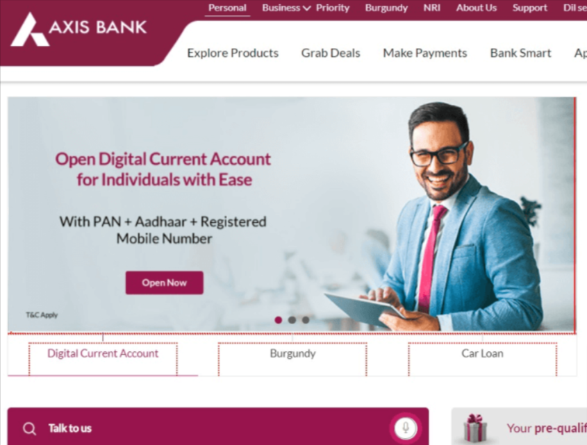Click the Open Now button
The image size is (587, 445).
pyautogui.click(x=165, y=283)
